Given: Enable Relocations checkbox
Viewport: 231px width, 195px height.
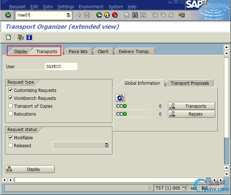Looking at the screenshot, I should [x=10, y=114].
